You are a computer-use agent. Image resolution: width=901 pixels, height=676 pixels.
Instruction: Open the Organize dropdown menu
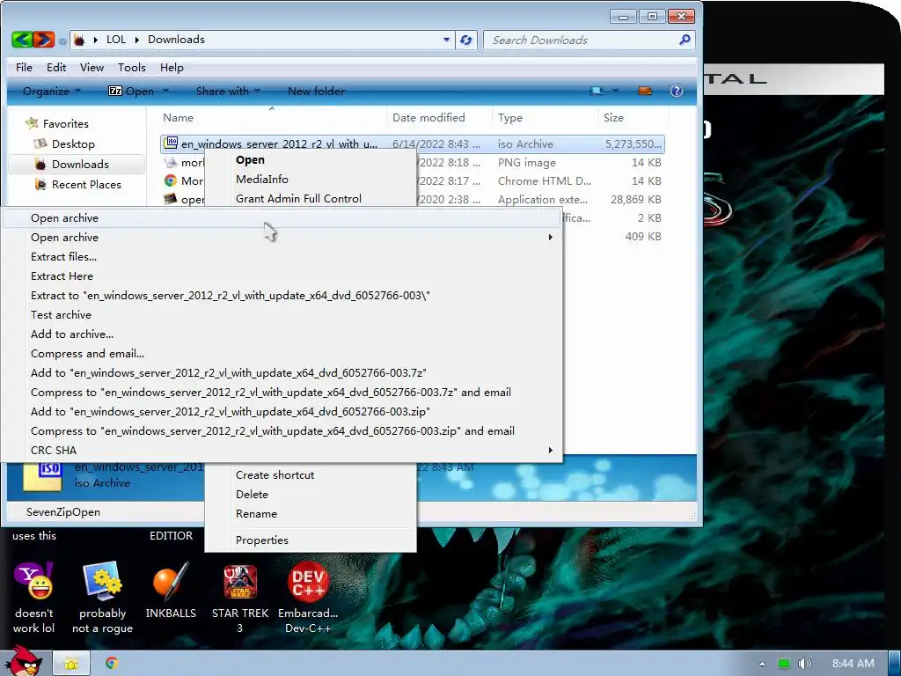tap(52, 91)
